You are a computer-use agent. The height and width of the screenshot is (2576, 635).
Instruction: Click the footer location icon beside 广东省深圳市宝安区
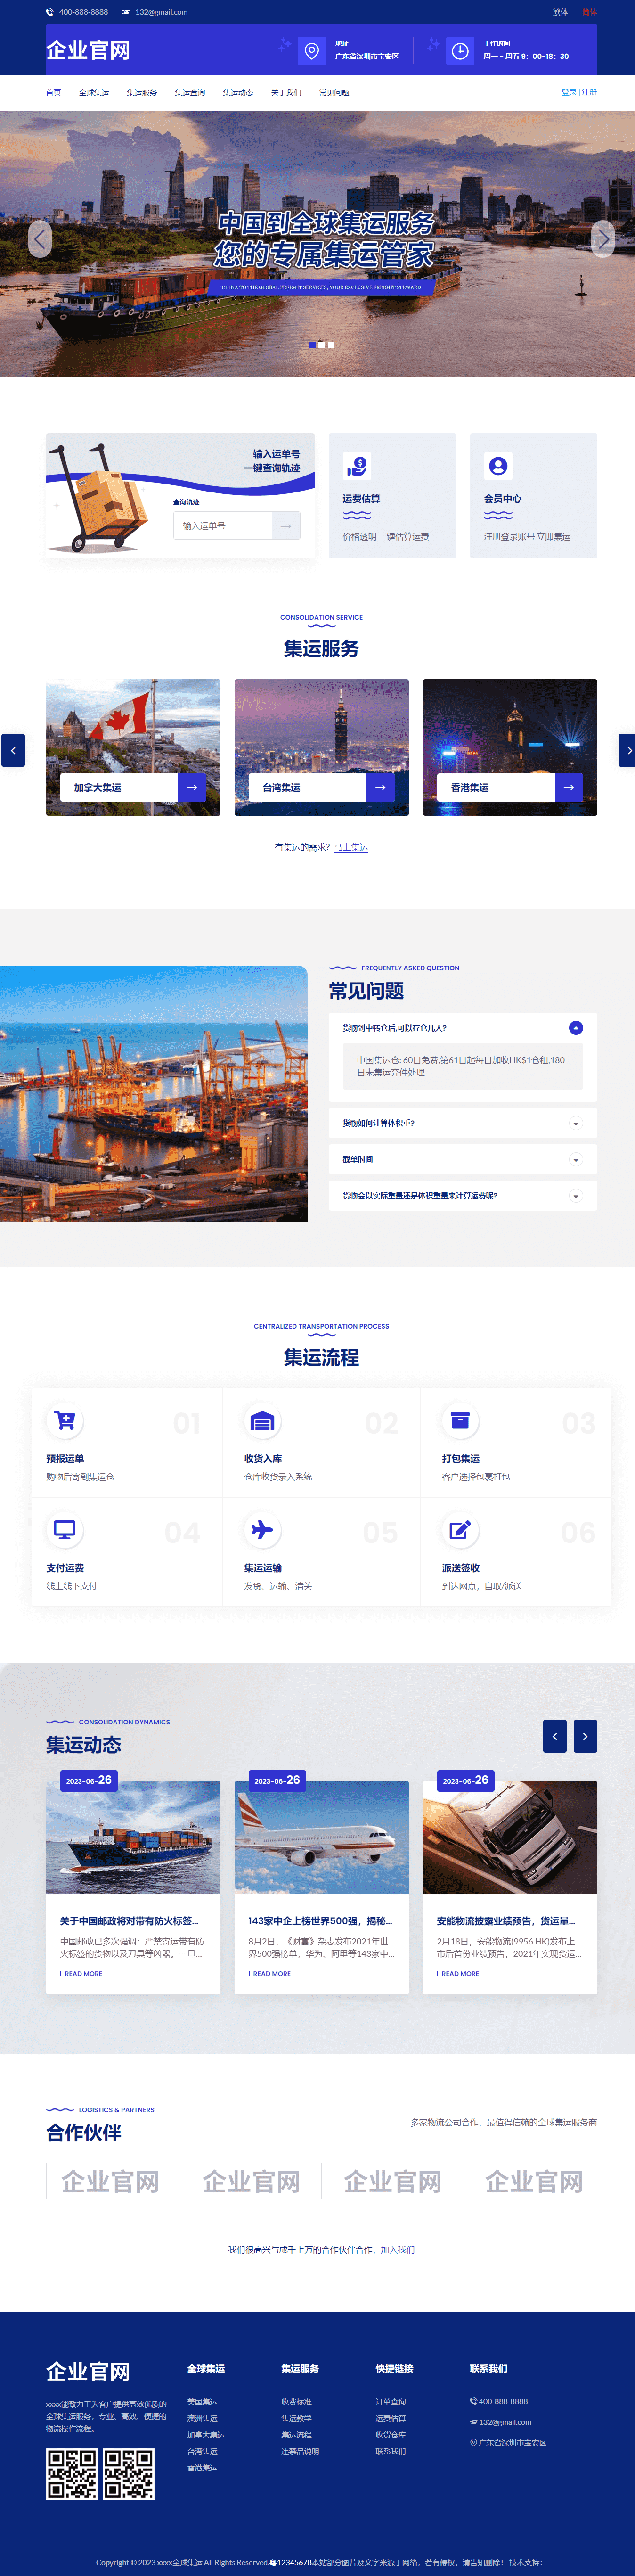click(473, 2442)
